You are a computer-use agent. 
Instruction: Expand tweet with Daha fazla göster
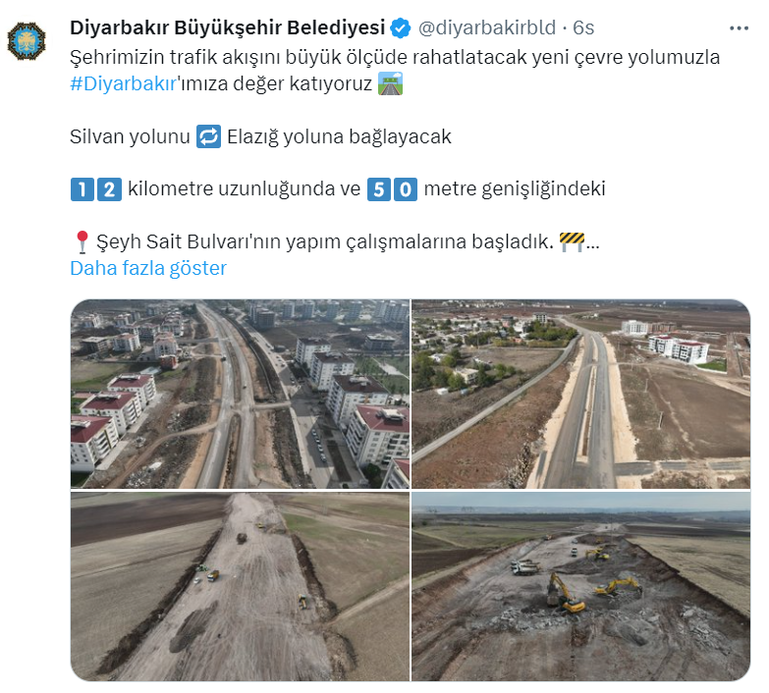pyautogui.click(x=148, y=268)
